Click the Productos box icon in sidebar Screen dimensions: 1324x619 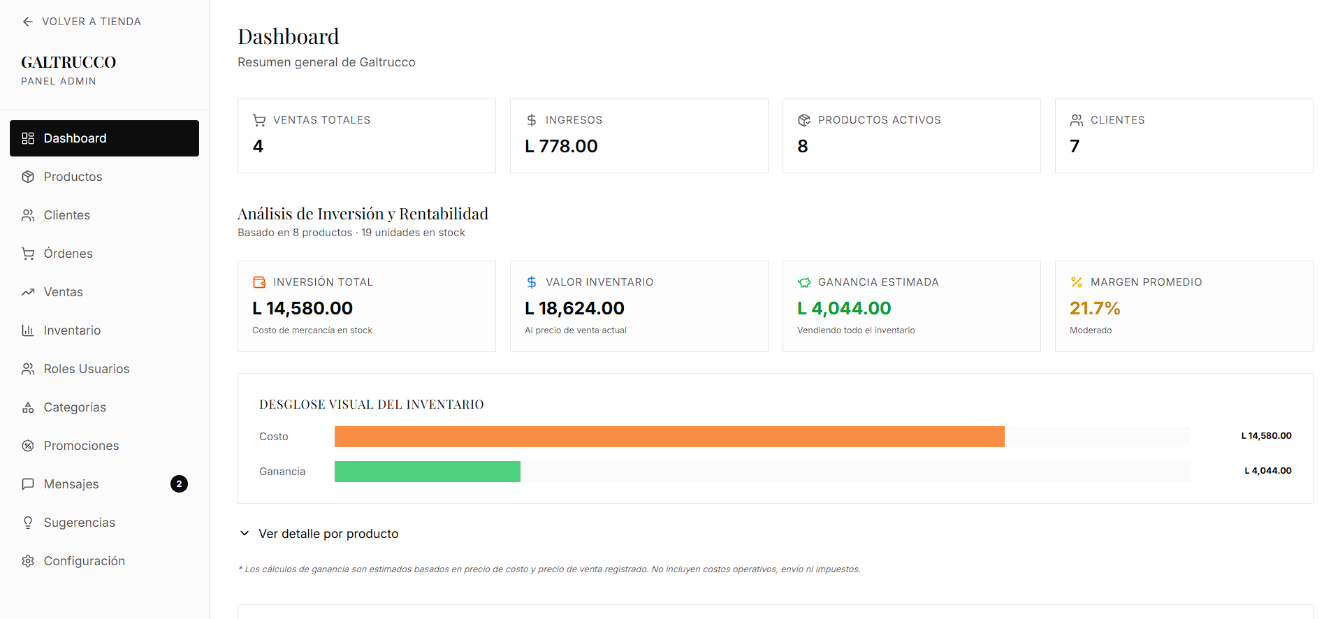[28, 177]
